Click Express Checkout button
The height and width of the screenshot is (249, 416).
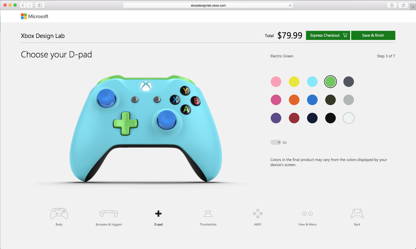coord(328,35)
